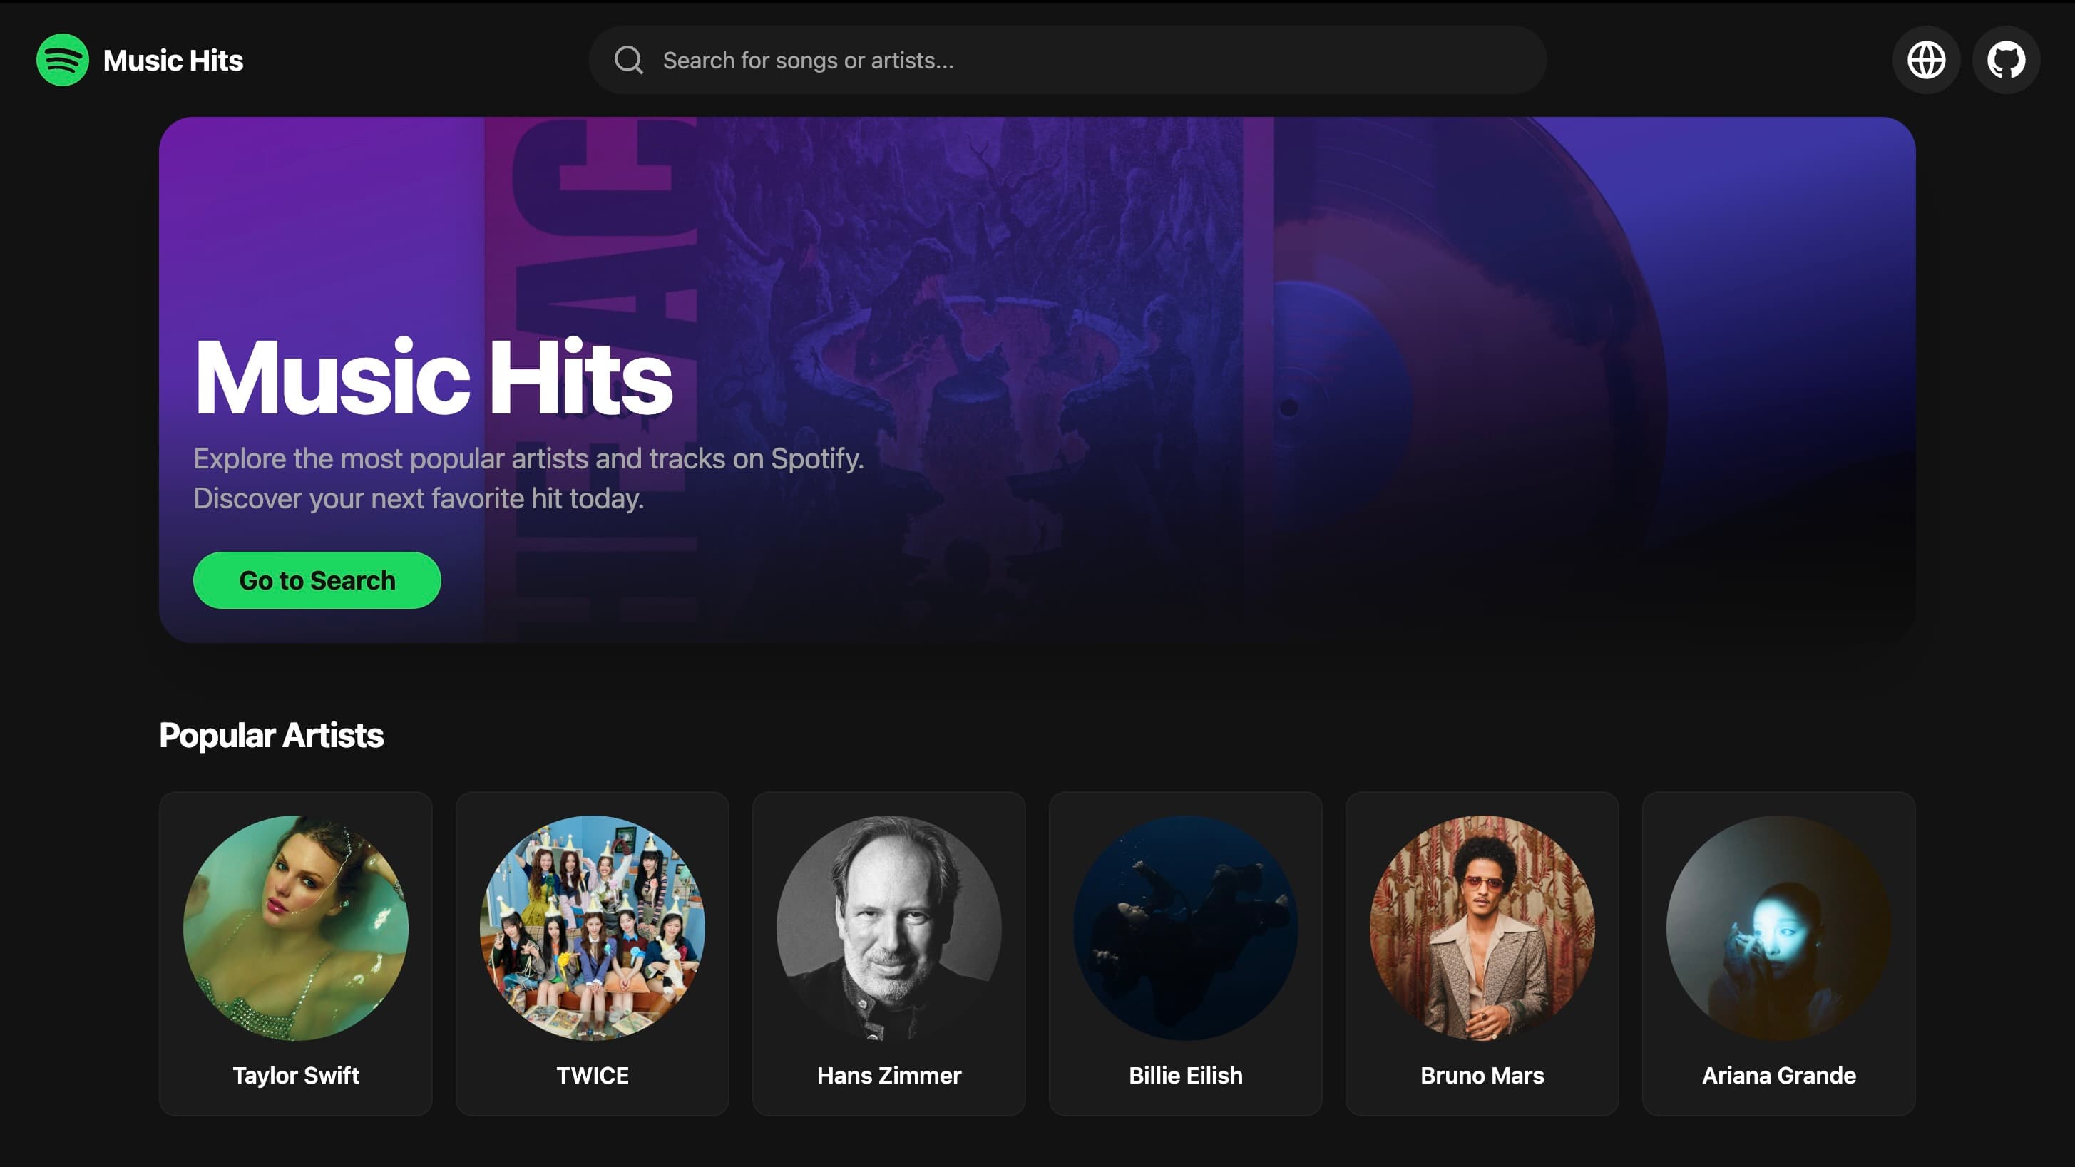Select the Bruno Mars artist photo

click(x=1482, y=927)
